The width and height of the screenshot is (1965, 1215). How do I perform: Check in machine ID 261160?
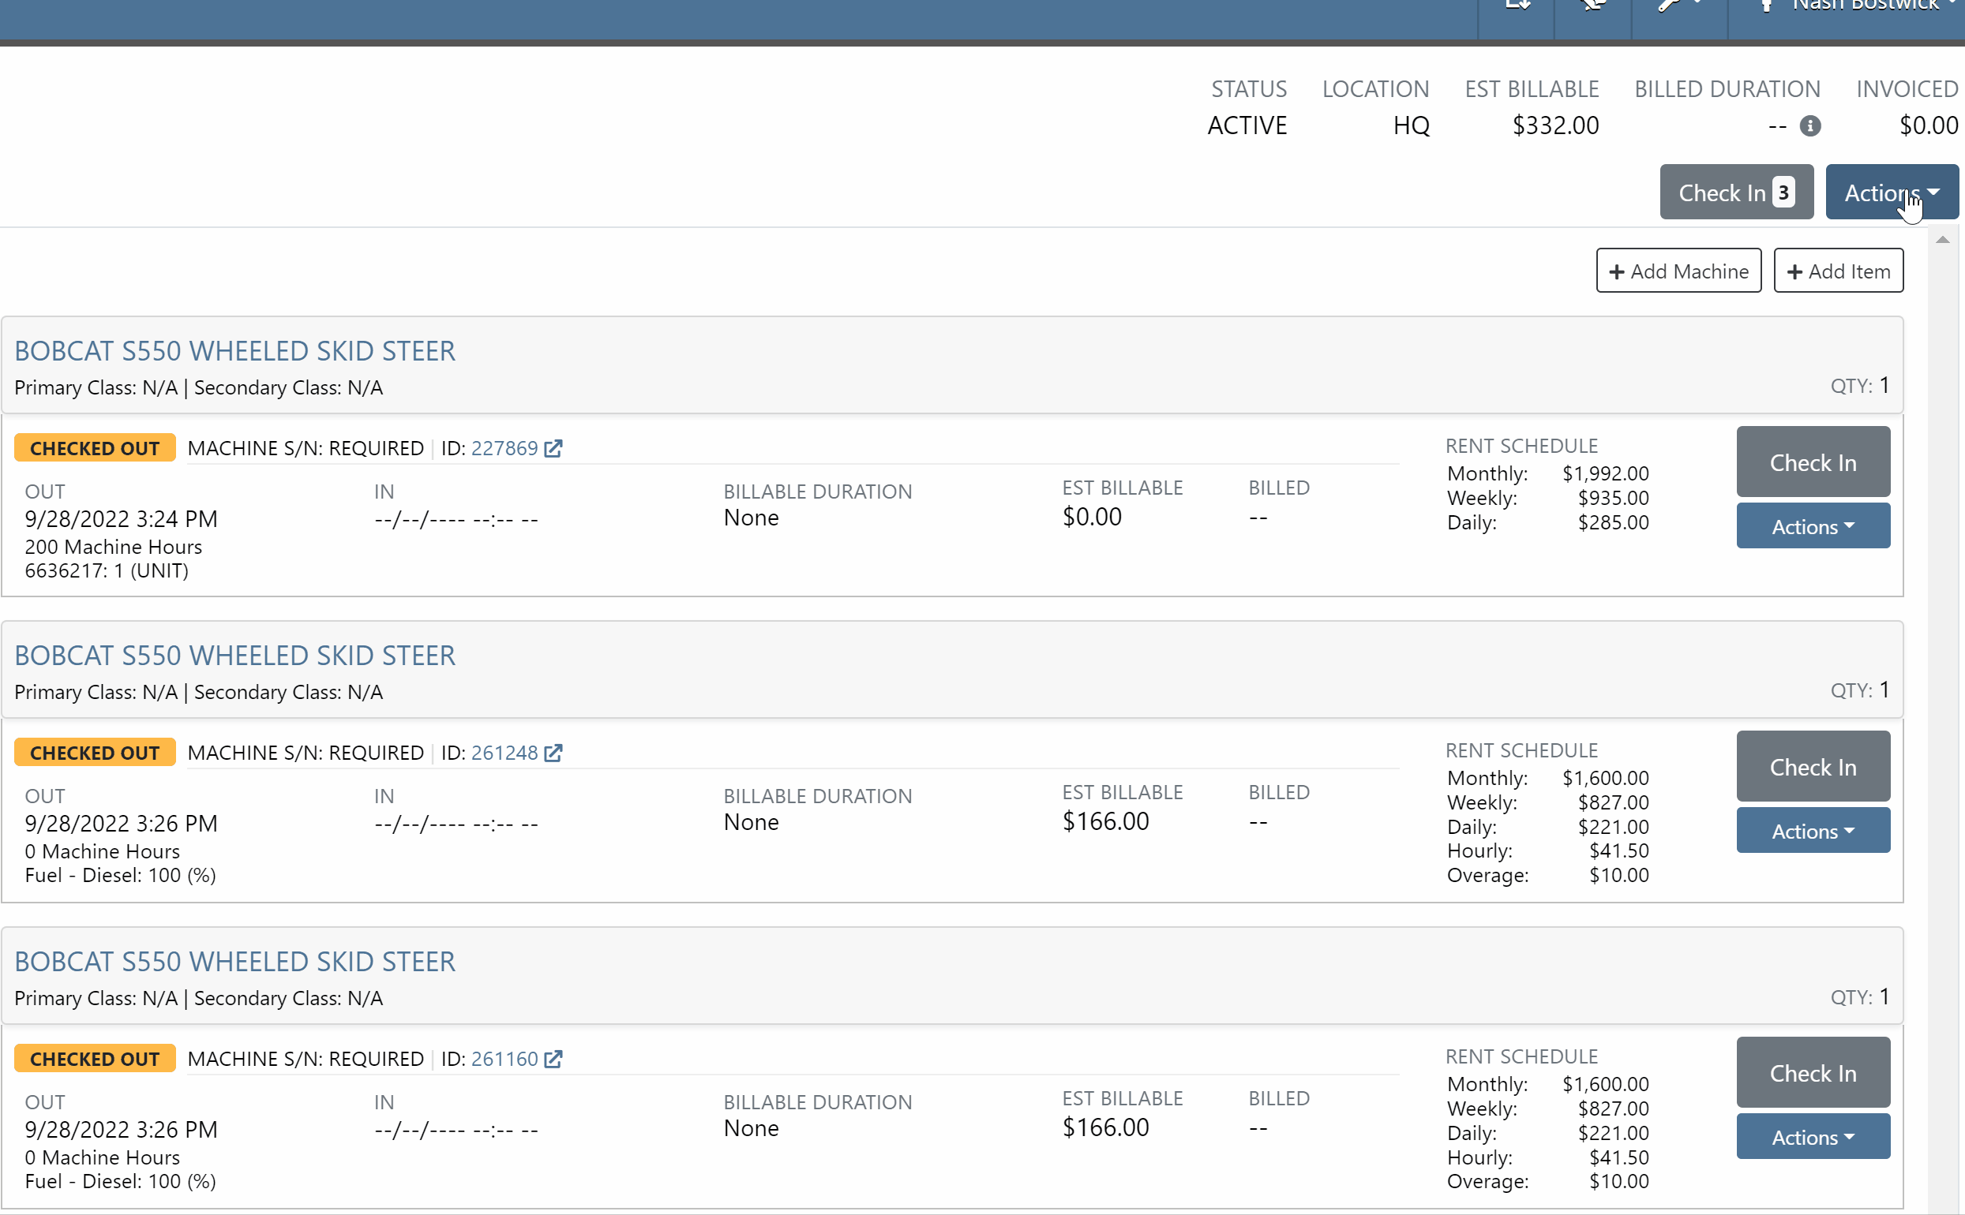pos(1813,1073)
